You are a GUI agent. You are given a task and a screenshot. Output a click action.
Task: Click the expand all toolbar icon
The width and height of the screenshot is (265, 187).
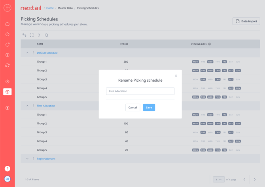(x=32, y=35)
